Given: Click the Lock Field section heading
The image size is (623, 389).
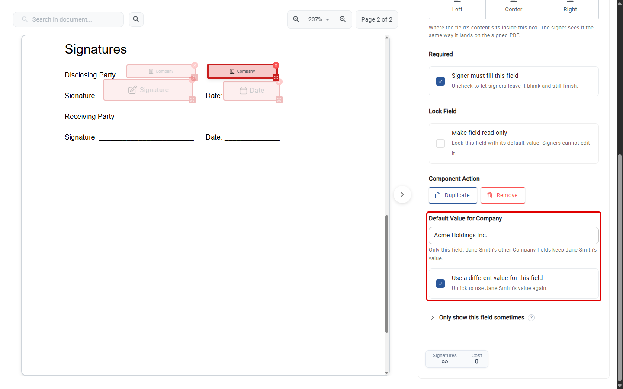Looking at the screenshot, I should (x=443, y=111).
